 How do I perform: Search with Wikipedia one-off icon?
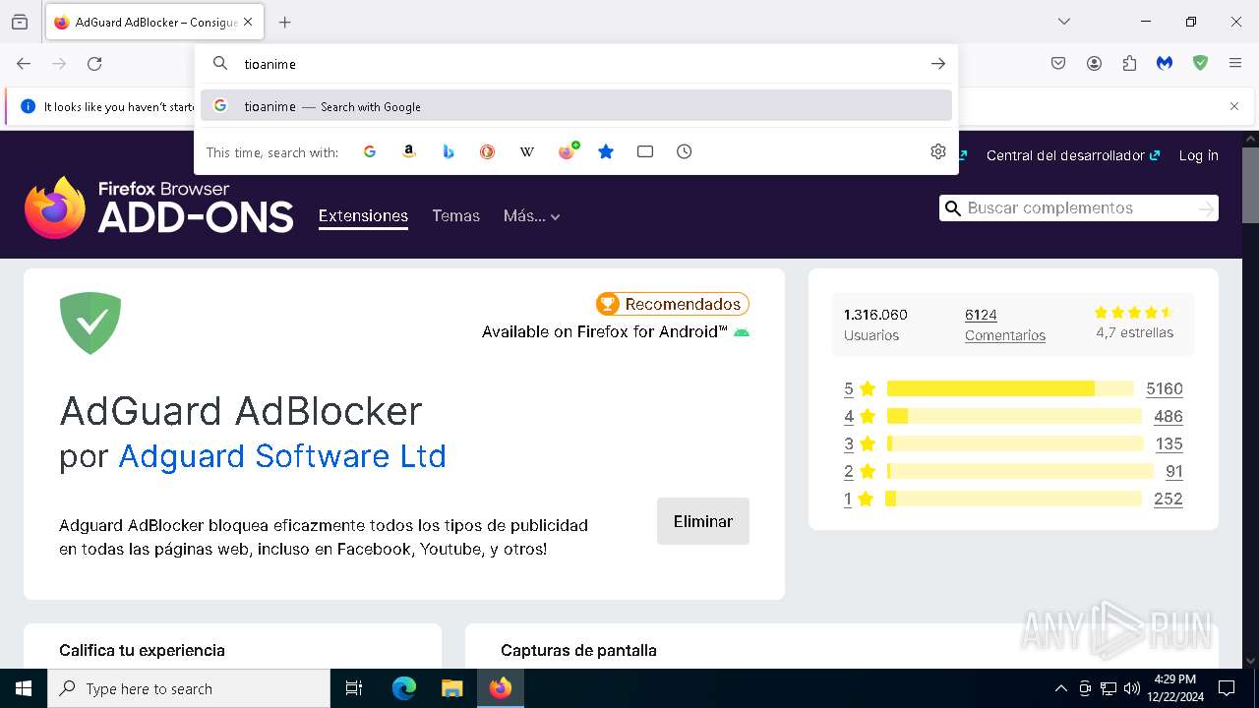(527, 151)
